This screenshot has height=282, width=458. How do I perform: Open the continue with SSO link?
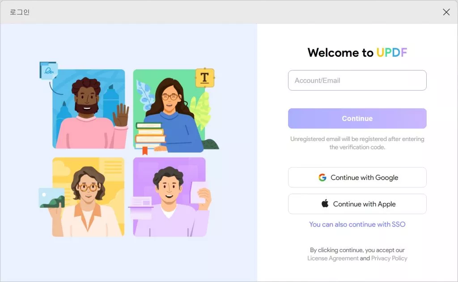(357, 224)
